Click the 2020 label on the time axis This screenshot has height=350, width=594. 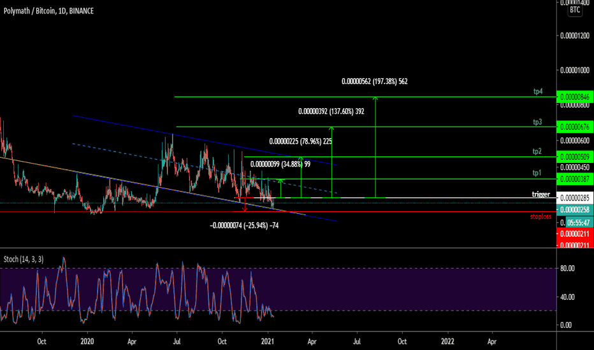click(x=87, y=341)
